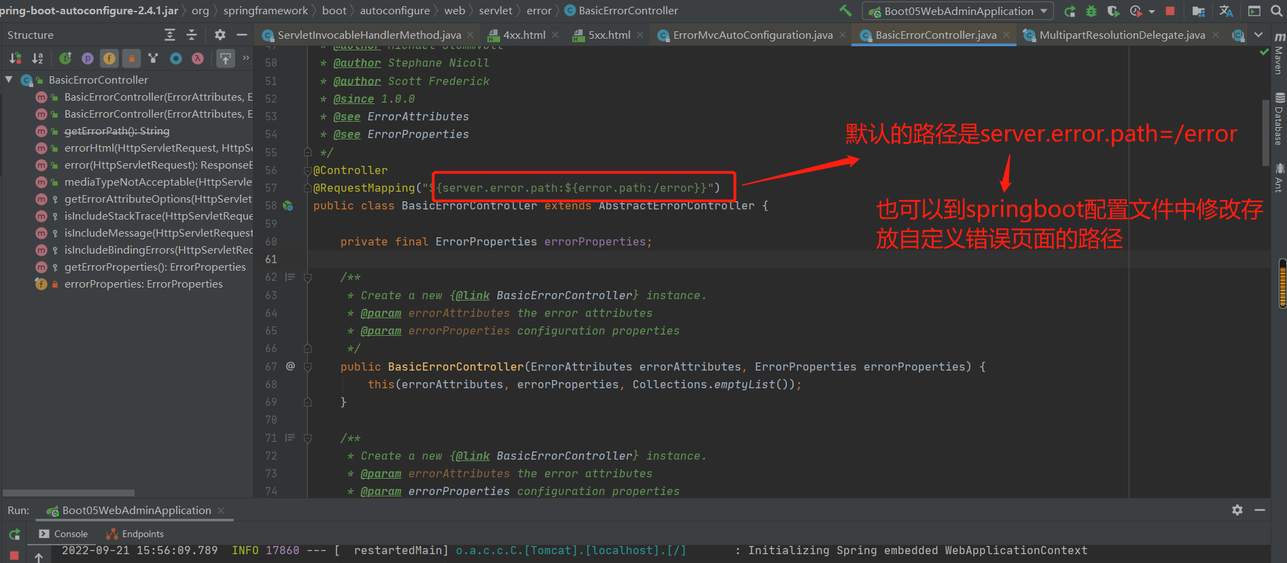This screenshot has width=1287, height=563.
Task: Open Search Everywhere magnifier
Action: coord(1276,11)
